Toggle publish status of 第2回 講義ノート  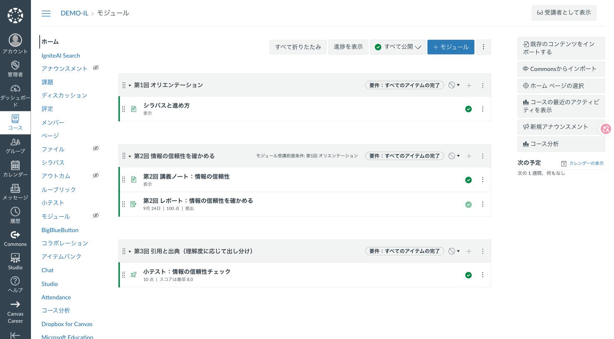pyautogui.click(x=469, y=180)
